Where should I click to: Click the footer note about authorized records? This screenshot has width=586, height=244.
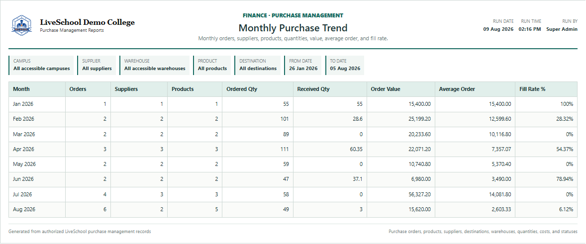pyautogui.click(x=80, y=232)
